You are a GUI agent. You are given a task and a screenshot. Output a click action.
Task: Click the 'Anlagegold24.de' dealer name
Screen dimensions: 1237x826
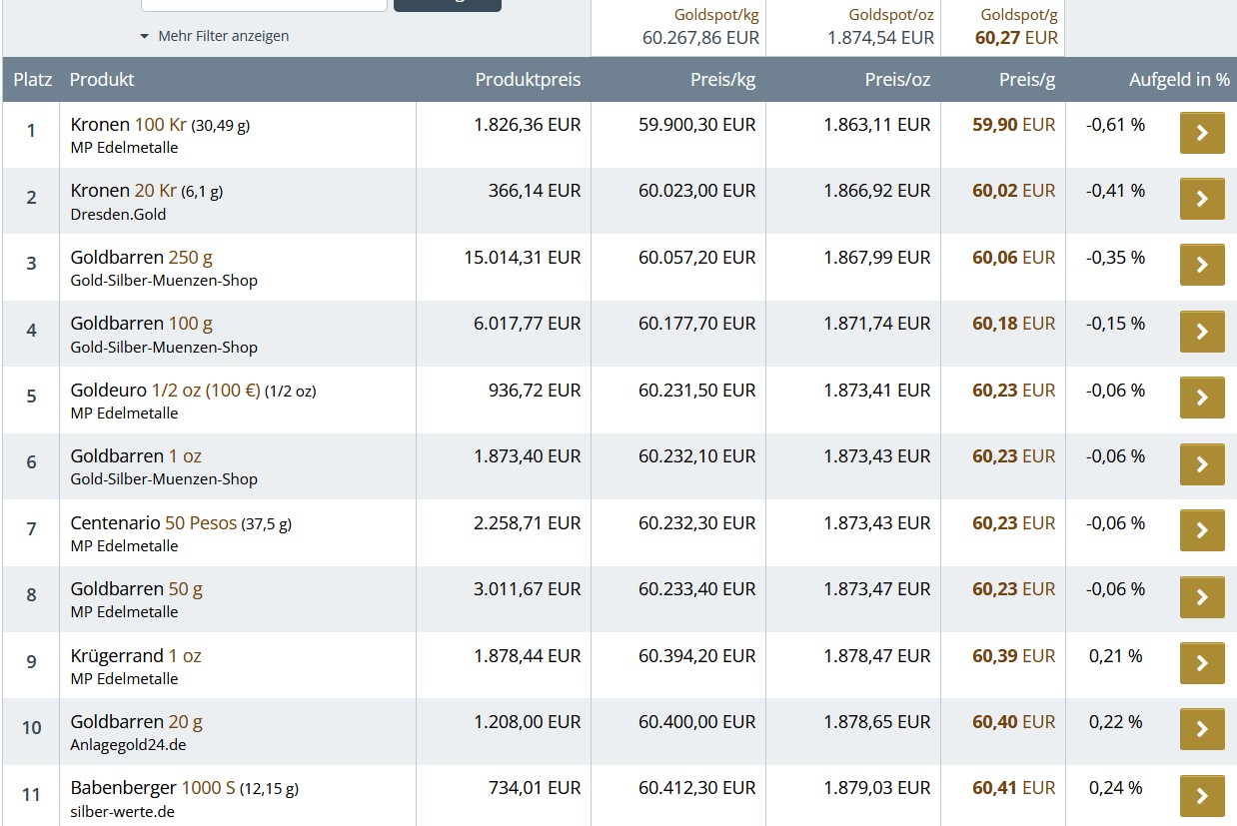pyautogui.click(x=128, y=745)
